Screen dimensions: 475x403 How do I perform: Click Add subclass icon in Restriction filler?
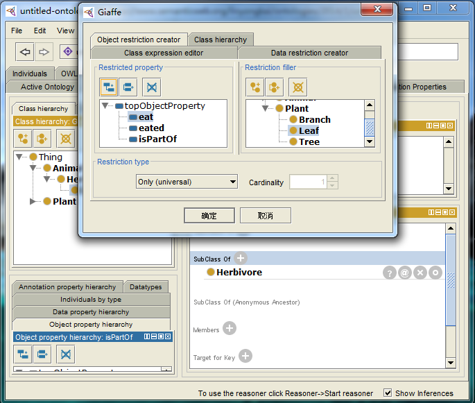coord(255,87)
